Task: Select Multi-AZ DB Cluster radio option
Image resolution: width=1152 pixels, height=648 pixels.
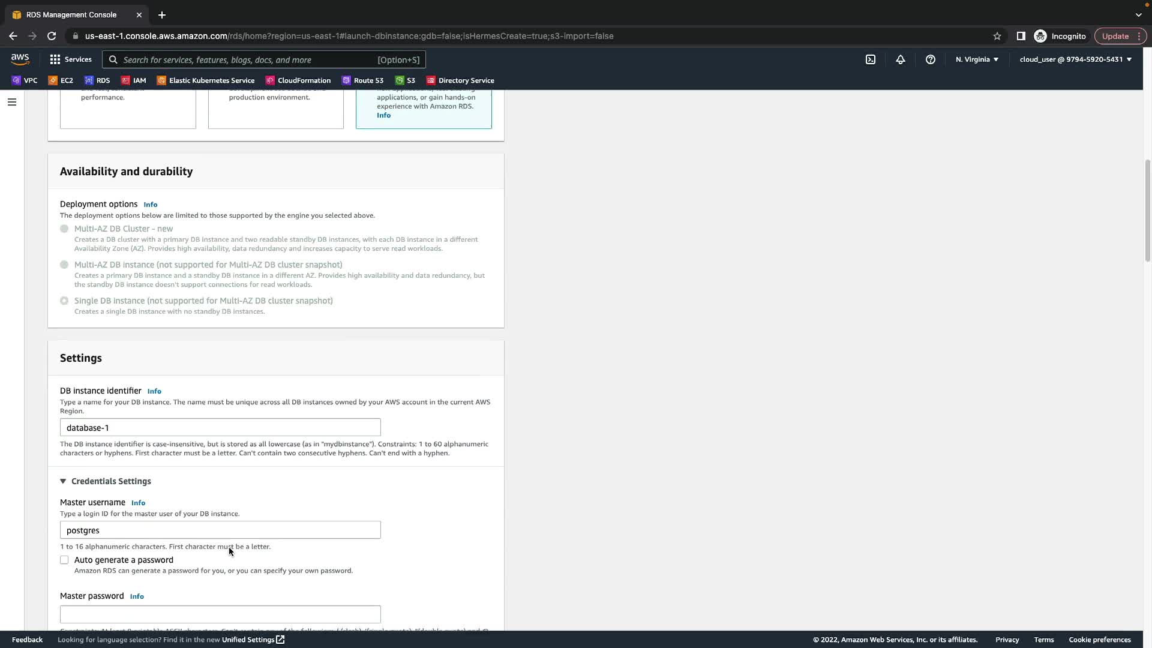Action: tap(64, 229)
